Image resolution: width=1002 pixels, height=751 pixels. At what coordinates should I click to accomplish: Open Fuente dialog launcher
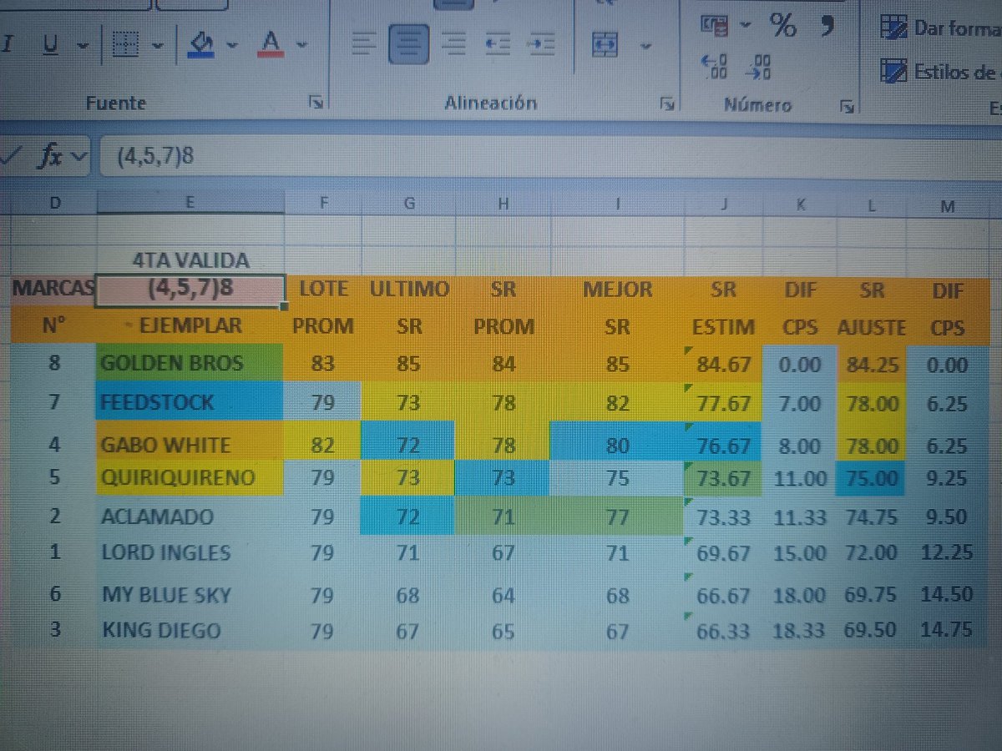coord(316,103)
